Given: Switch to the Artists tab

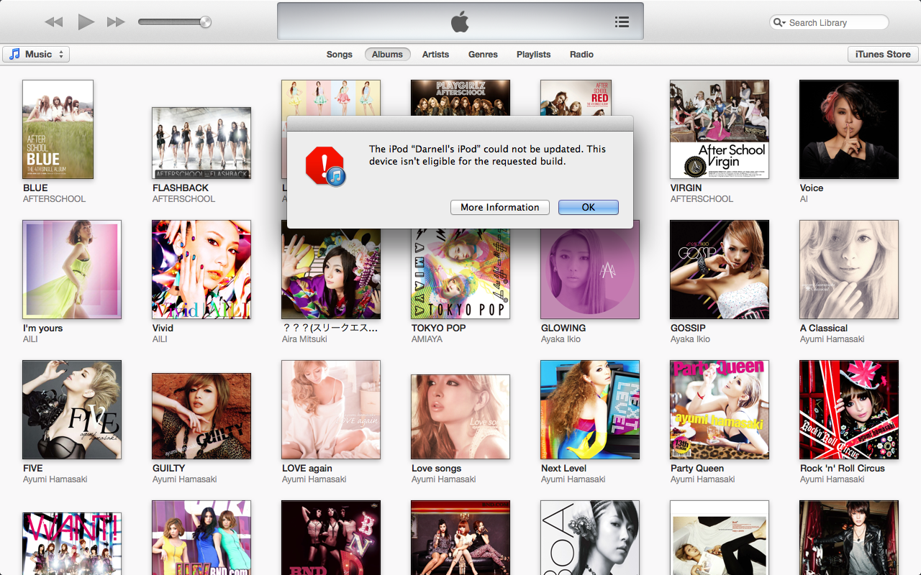Looking at the screenshot, I should 435,54.
